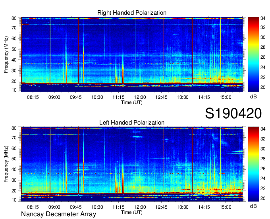Click the 28 dB mark on Left Handed color bar
The width and height of the screenshot is (270, 219).
(x=263, y=159)
